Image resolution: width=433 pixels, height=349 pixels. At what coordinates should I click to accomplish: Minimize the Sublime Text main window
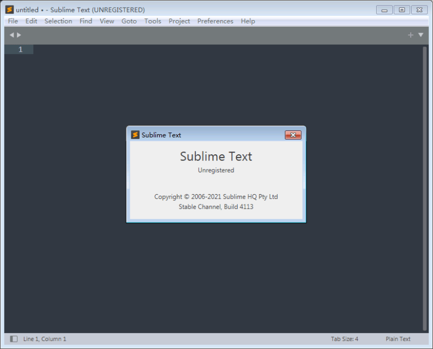pyautogui.click(x=384, y=10)
